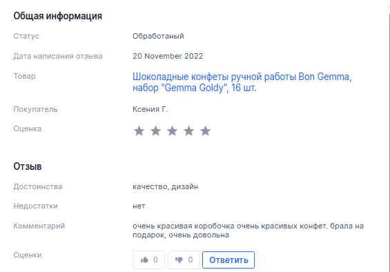Click the Ответить reply button
The height and width of the screenshot is (272, 390).
click(x=228, y=260)
